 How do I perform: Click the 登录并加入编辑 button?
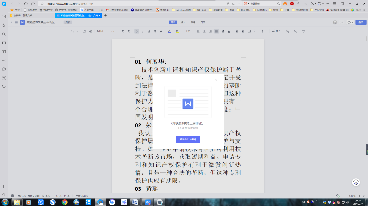point(188,139)
